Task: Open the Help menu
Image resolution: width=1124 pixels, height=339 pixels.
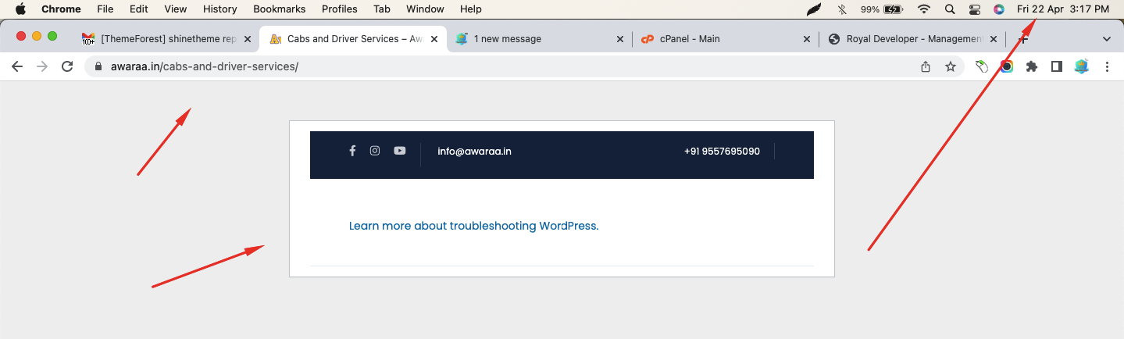Action: click(471, 9)
